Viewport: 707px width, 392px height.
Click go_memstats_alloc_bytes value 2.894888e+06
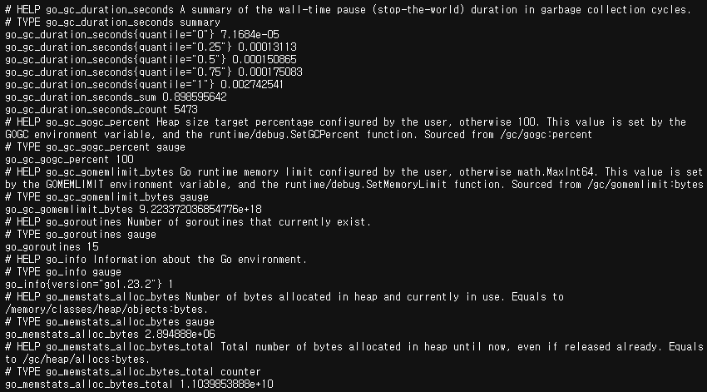coord(180,335)
